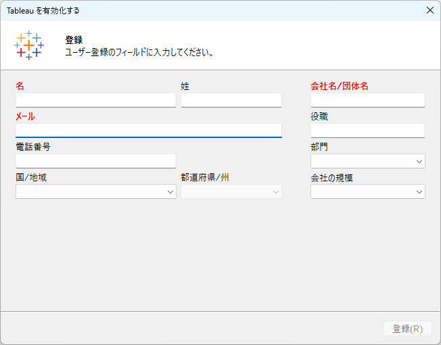Click the 国/地域 label

31,177
